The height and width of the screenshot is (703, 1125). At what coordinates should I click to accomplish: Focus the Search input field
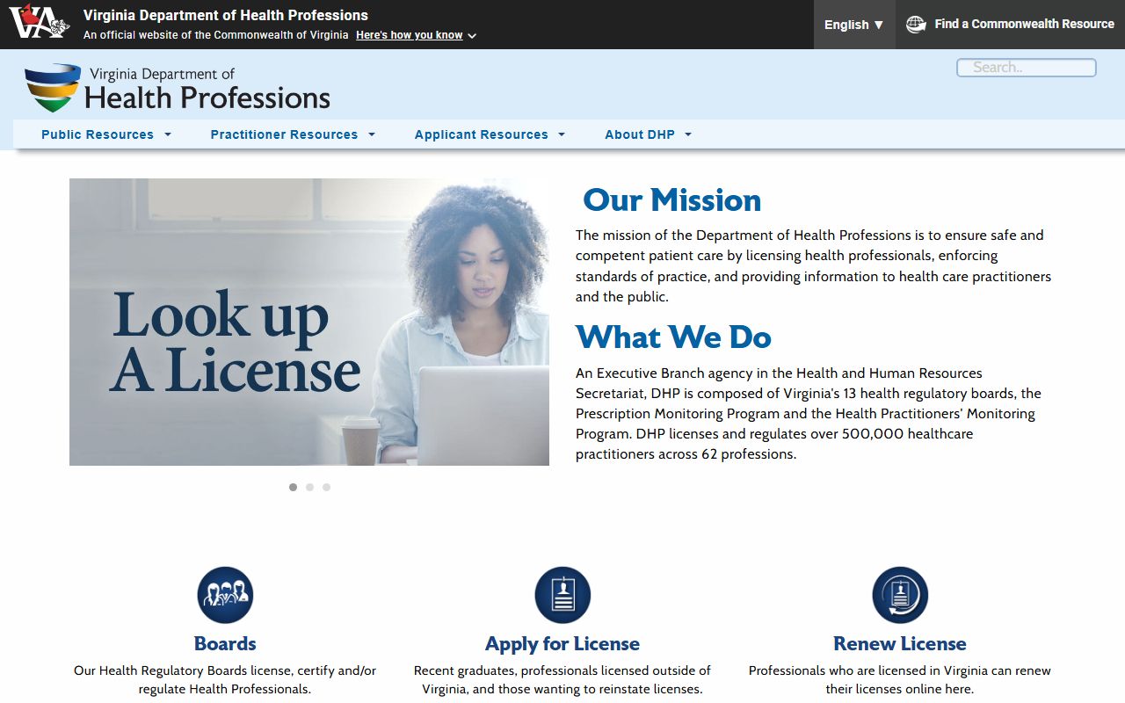click(1026, 68)
